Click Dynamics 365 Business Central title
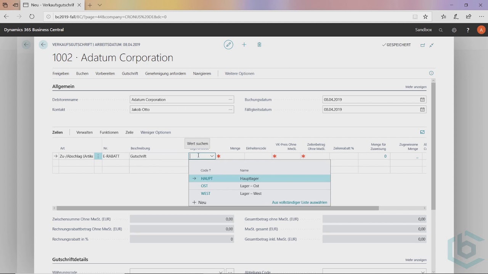This screenshot has height=274, width=488. [34, 30]
